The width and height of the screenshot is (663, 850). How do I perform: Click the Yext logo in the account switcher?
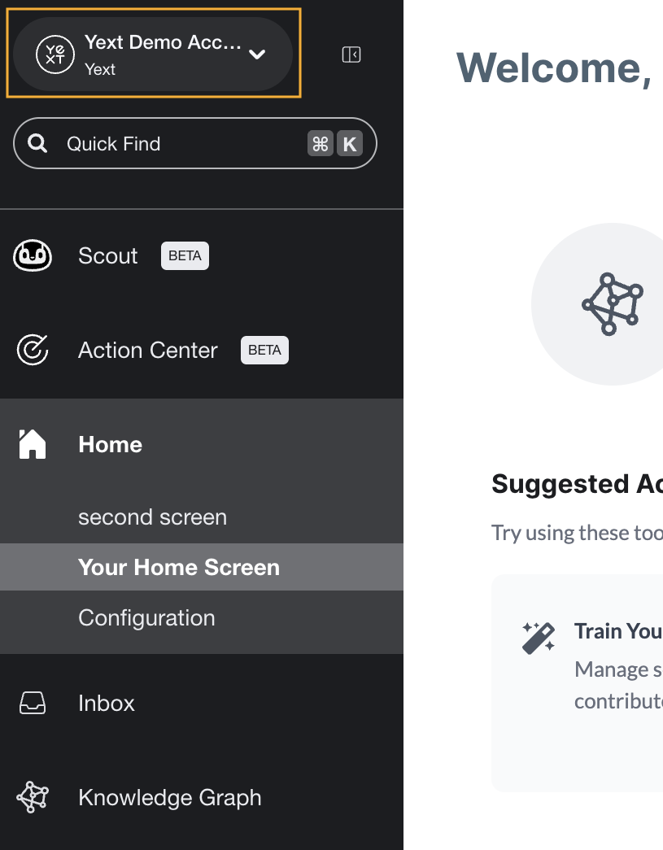(55, 54)
